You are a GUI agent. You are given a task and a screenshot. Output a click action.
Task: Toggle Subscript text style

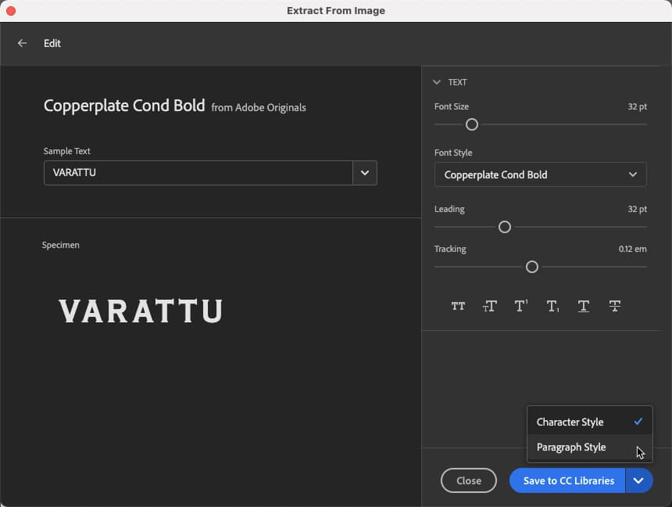coord(552,306)
